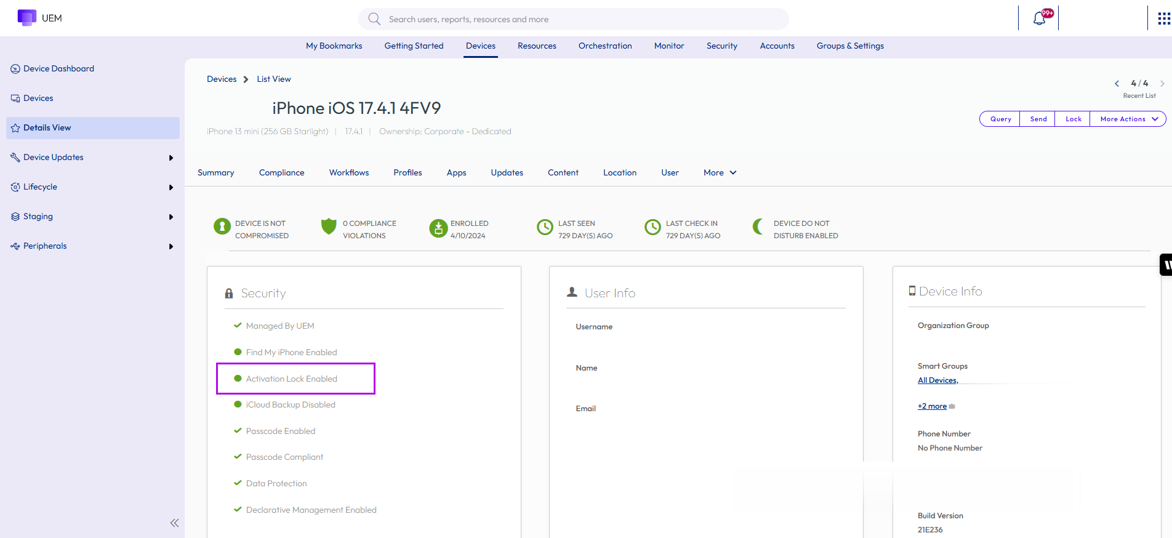Viewport: 1172px width, 538px height.
Task: Click the User Info person icon
Action: 572,292
